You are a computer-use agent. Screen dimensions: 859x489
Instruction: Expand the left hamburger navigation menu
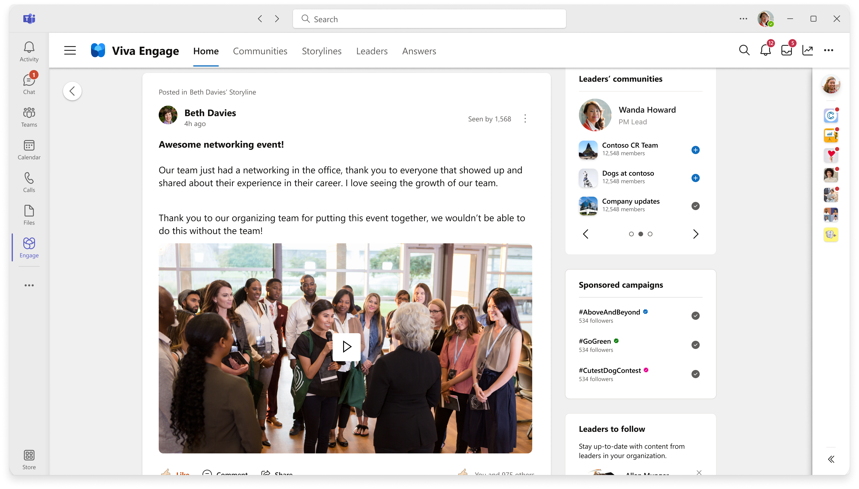point(70,50)
